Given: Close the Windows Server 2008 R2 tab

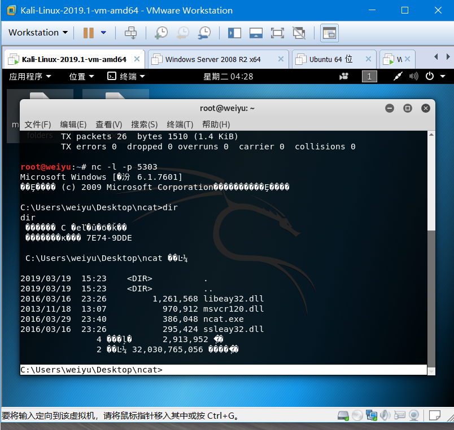Looking at the screenshot, I should coord(281,59).
